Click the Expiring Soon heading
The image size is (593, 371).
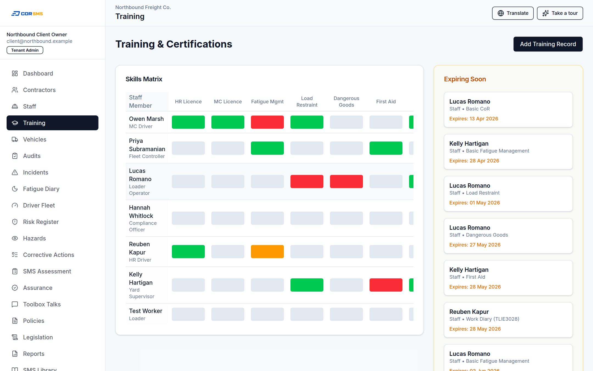pos(465,79)
